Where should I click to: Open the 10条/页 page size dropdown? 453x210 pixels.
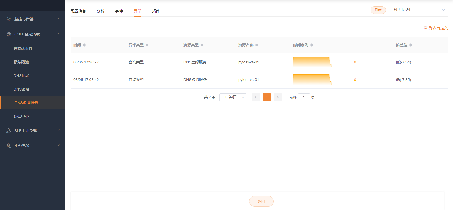[233, 97]
